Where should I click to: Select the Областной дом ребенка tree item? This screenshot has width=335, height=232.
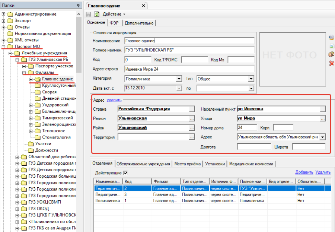[52, 157]
